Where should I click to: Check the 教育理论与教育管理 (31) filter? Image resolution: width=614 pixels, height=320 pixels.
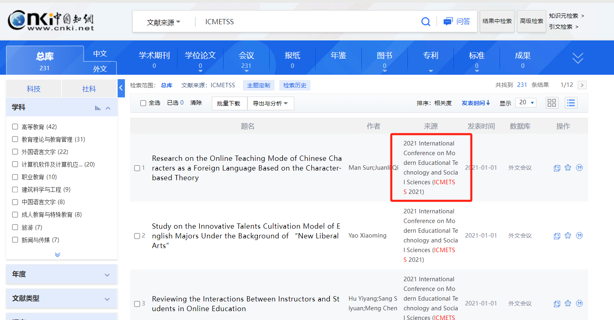pos(15,139)
